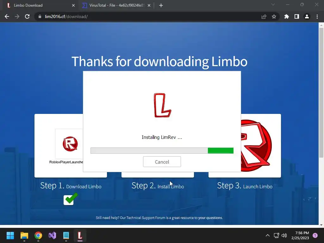Open File Explorer from taskbar
Screen dimensions: 324x243
point(24,235)
